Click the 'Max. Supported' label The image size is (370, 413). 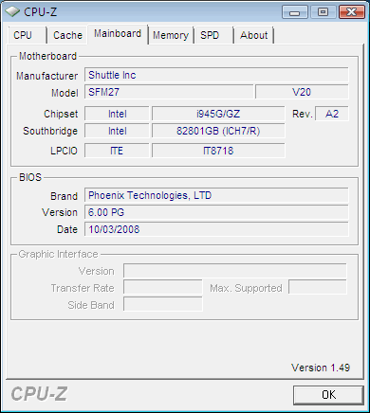246,288
